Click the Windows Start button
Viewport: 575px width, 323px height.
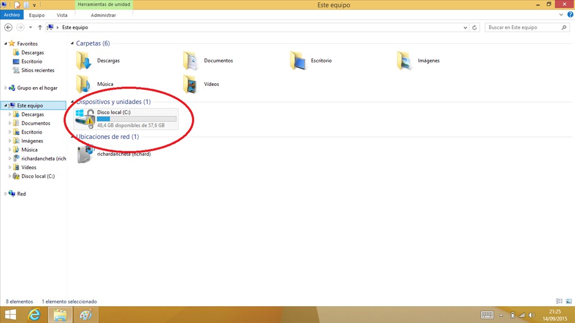pyautogui.click(x=10, y=315)
